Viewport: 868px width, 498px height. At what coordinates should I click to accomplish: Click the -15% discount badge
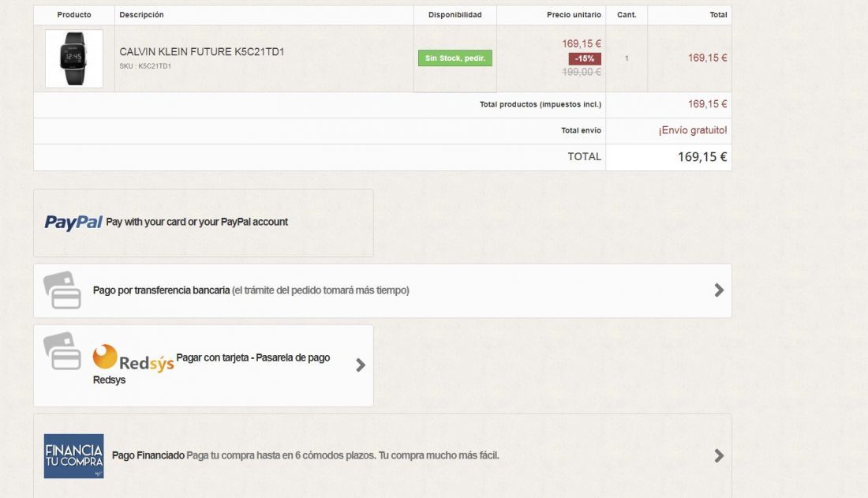585,58
